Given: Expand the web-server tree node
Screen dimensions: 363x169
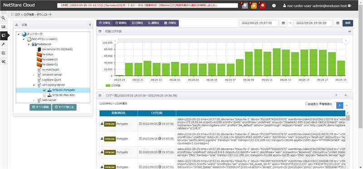Looking at the screenshot, I should pyautogui.click(x=34, y=100).
